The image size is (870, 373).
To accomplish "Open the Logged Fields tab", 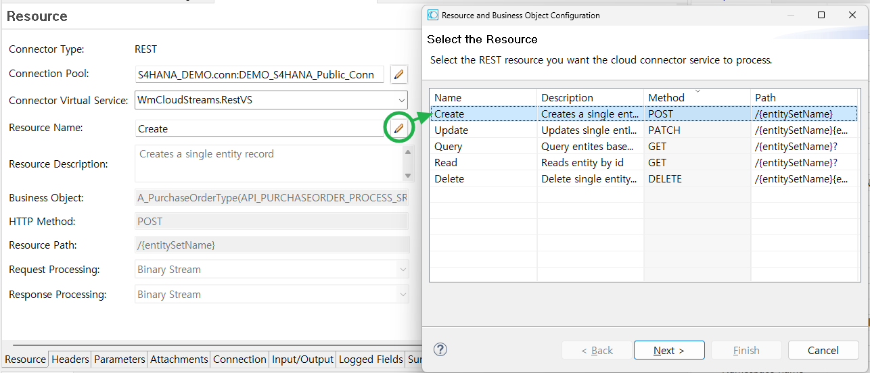I will click(370, 359).
